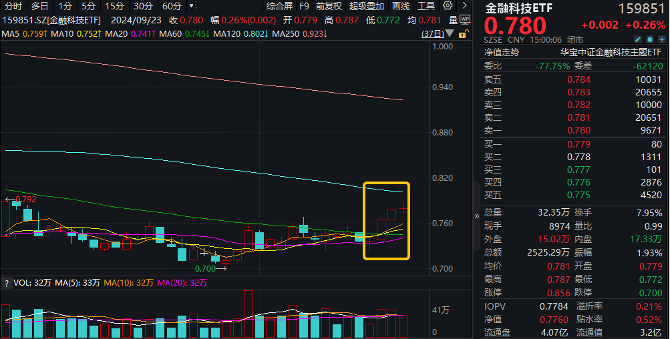Expand more time period options arrow
The height and width of the screenshot is (339, 670).
click(x=191, y=6)
